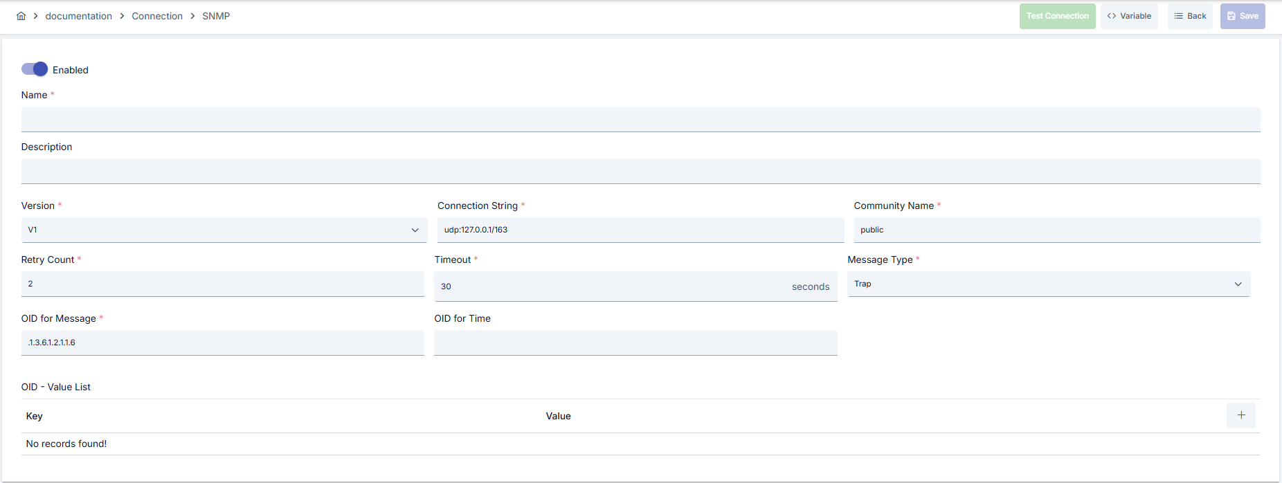
Task: Open the Message Type Trap dropdown
Action: click(1049, 284)
